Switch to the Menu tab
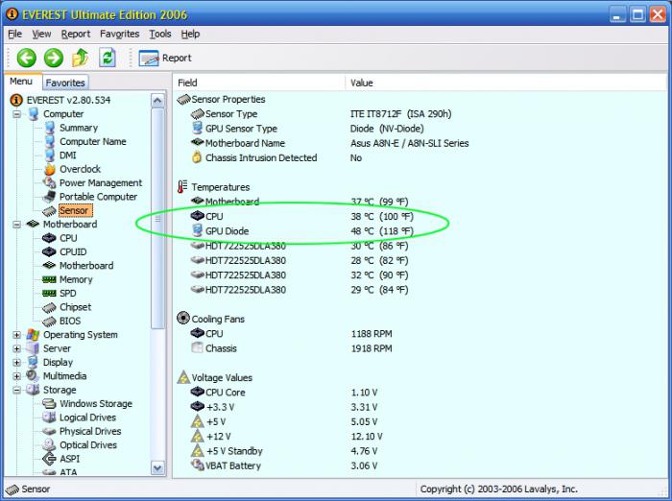The width and height of the screenshot is (672, 501). coord(21,81)
